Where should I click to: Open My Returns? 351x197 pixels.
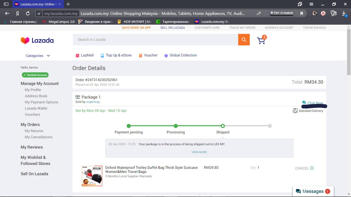pos(34,131)
